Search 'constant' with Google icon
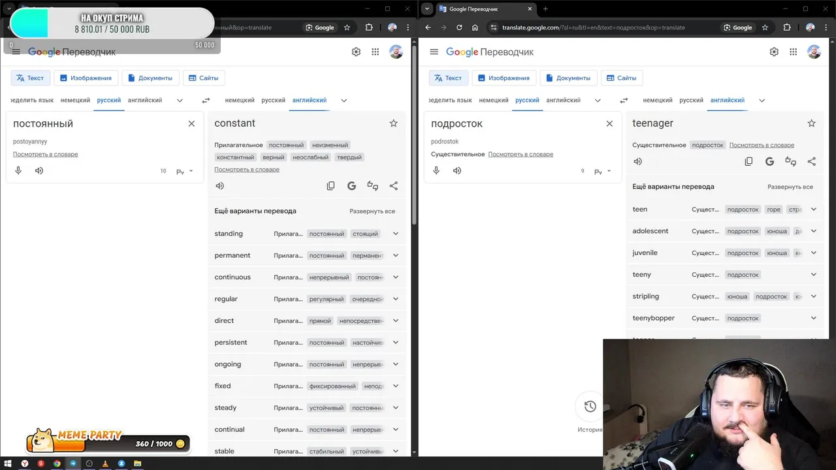 click(351, 185)
